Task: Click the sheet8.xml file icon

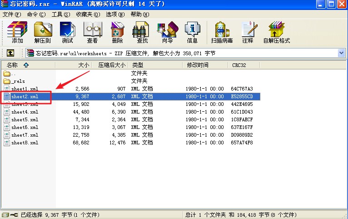Action: 7,143
